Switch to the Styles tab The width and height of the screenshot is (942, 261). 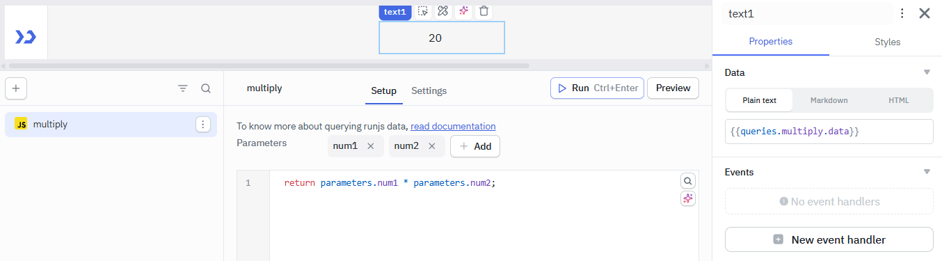pos(888,42)
